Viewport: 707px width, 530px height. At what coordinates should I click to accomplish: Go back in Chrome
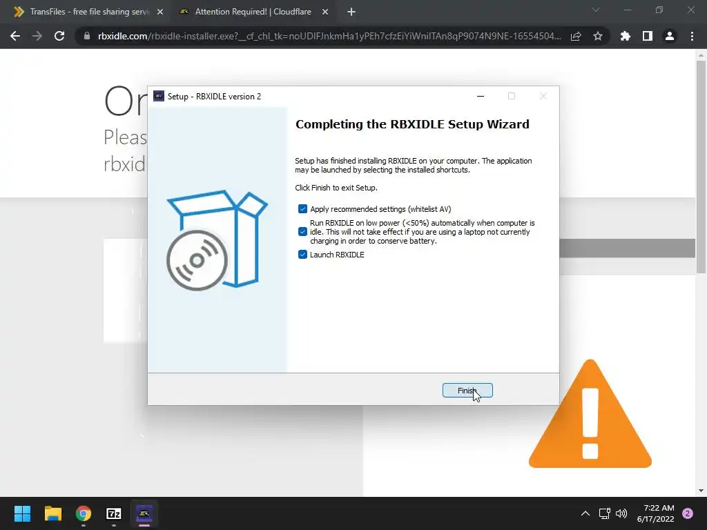pos(15,36)
